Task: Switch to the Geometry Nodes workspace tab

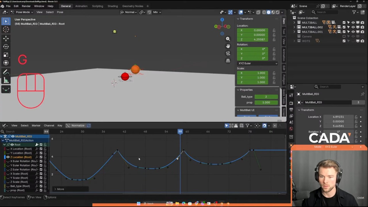Action: 133,6
